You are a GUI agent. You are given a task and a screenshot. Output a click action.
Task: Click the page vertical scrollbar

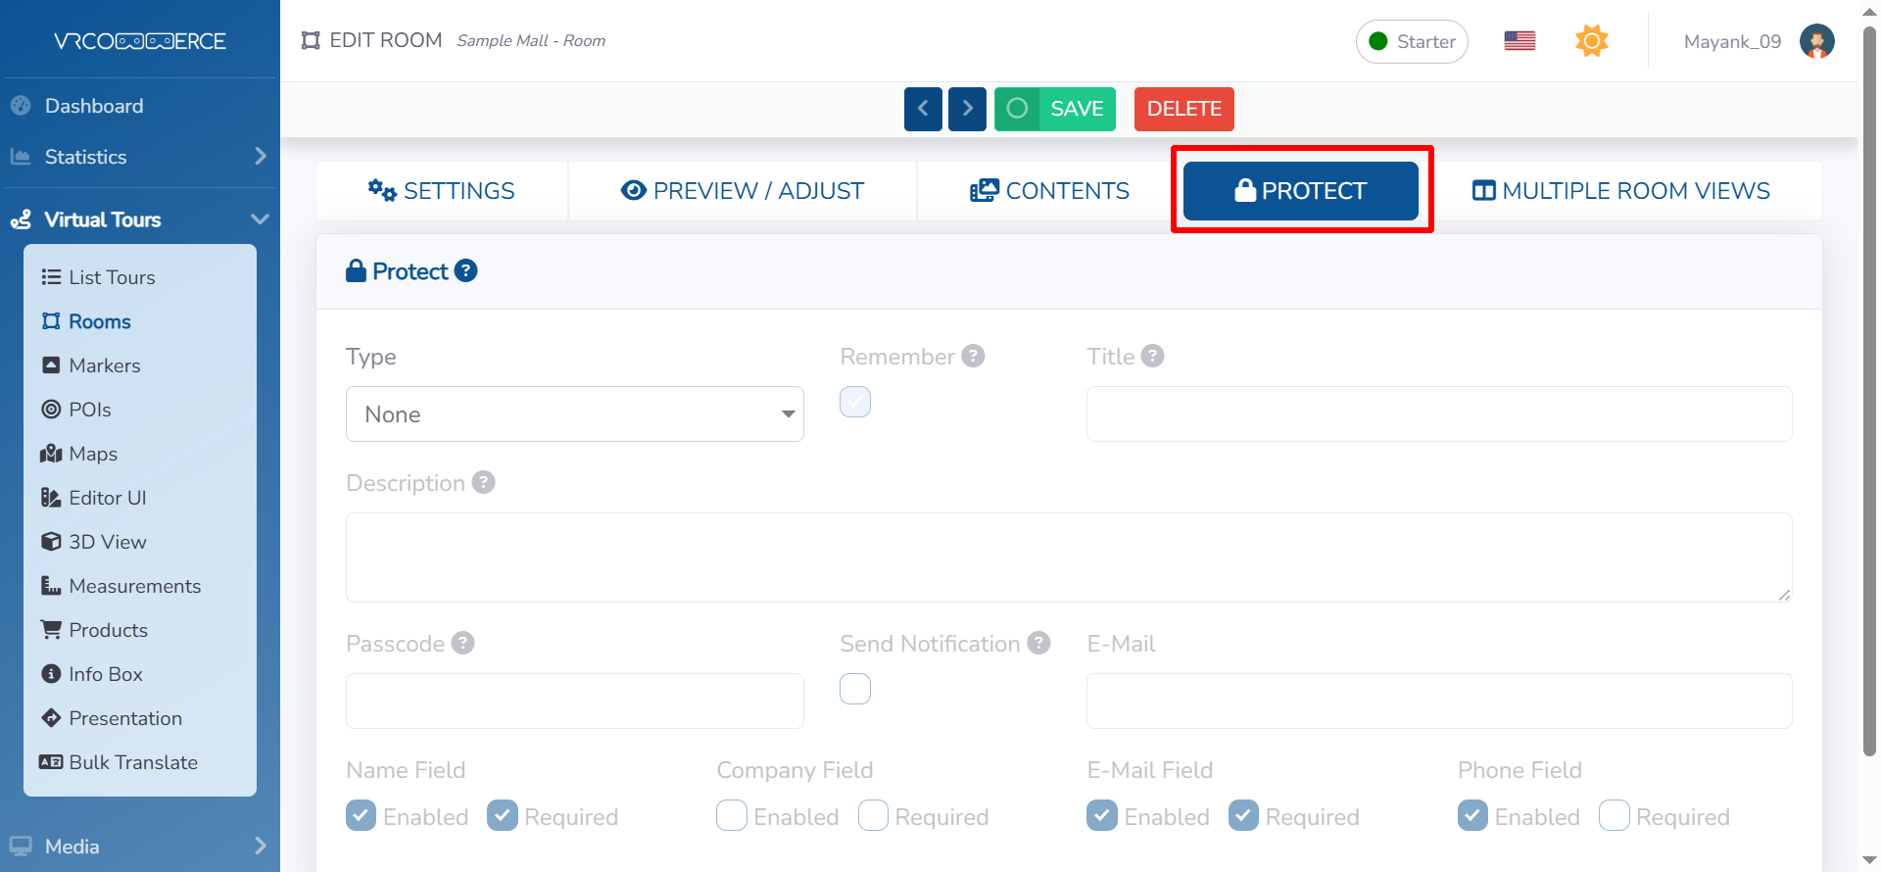tap(1869, 392)
